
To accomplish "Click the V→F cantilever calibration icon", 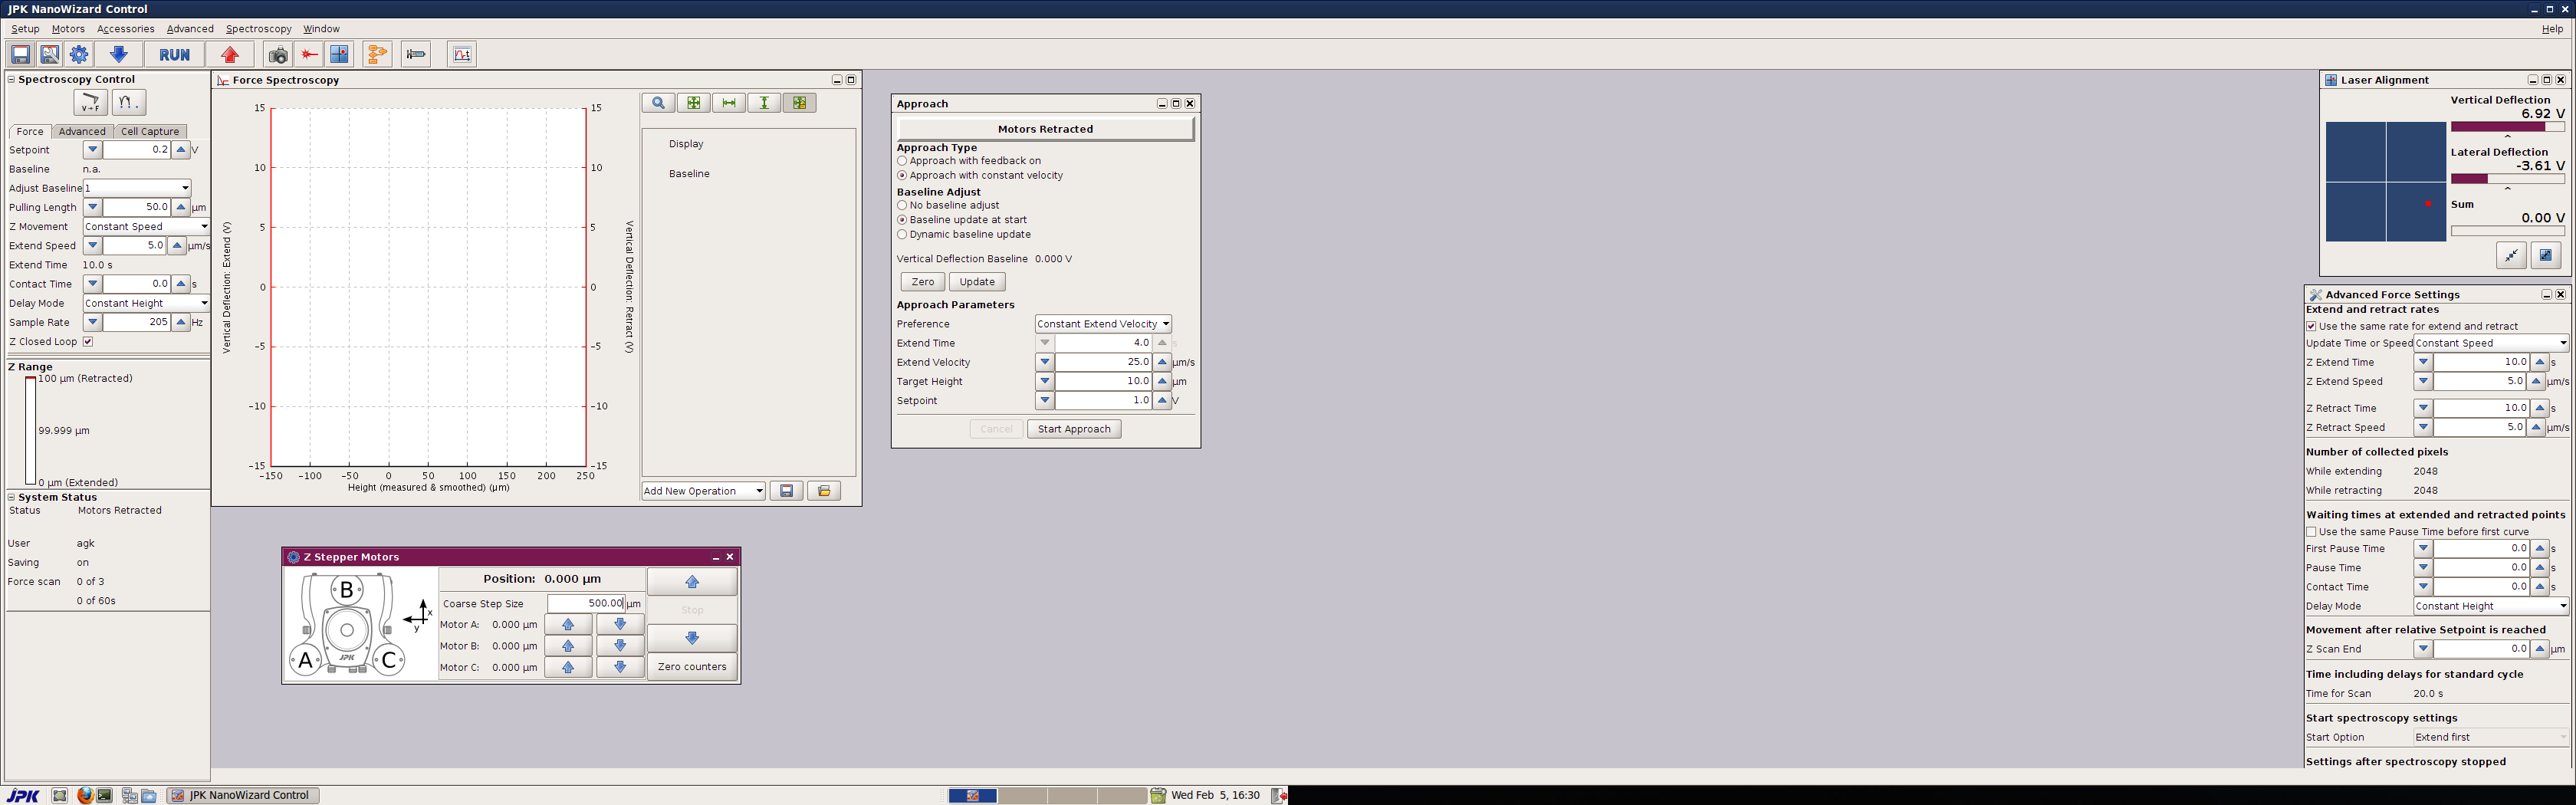I will [90, 102].
